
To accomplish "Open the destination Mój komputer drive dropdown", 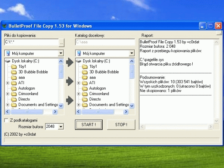I will (x=131, y=53).
